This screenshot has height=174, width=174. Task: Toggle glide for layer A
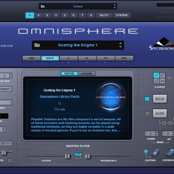click(164, 123)
